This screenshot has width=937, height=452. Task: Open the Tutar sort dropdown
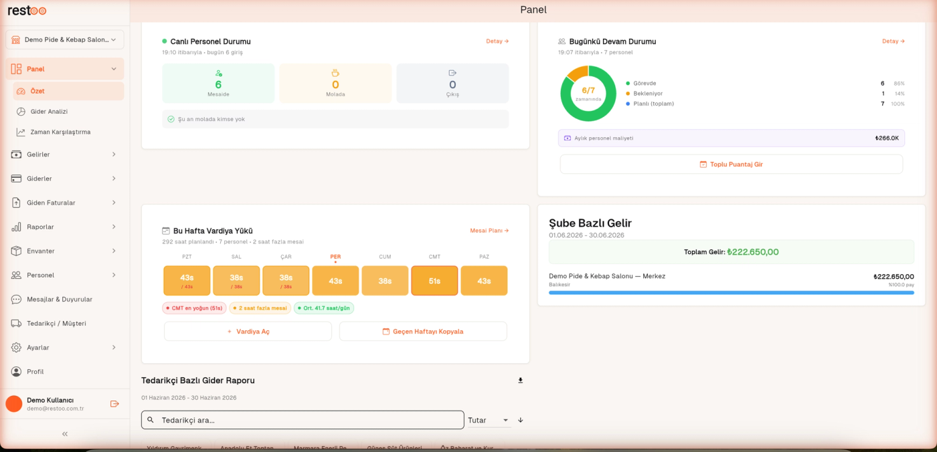coord(489,420)
